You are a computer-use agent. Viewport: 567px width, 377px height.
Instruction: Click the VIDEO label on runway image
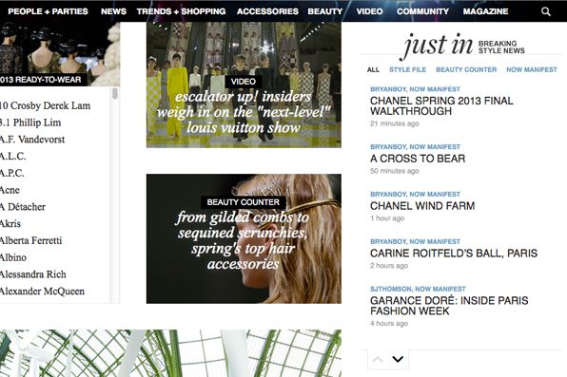pos(244,82)
